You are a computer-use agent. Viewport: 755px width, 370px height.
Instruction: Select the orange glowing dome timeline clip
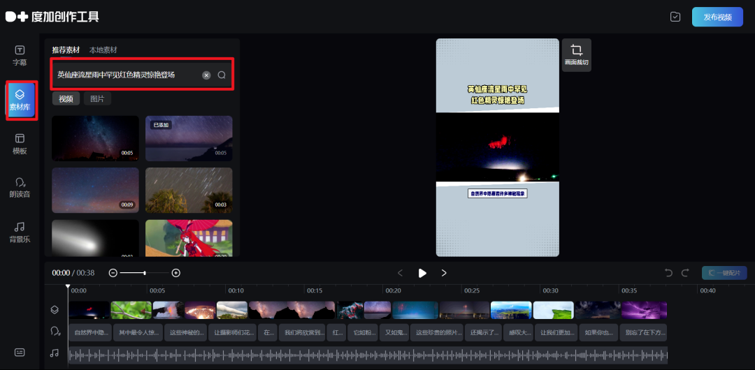click(200, 311)
